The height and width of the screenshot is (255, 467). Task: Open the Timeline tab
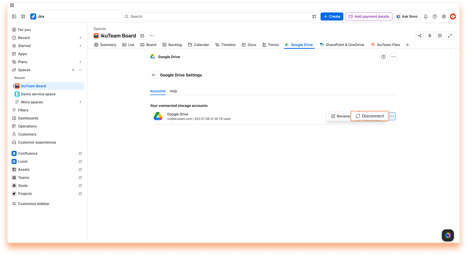click(x=225, y=45)
